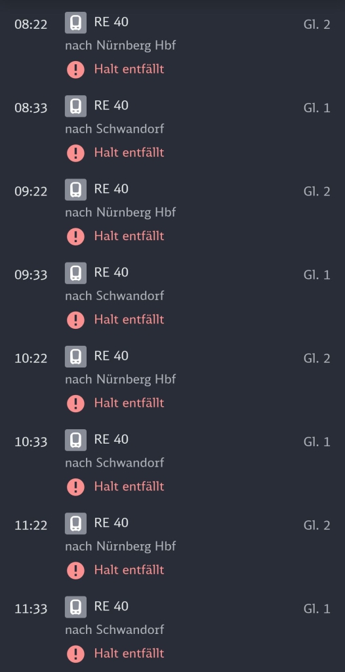Viewport: 345px width, 672px height.
Task: Click "nach Nürnberg Hbf" at 10:22
Action: click(x=121, y=380)
